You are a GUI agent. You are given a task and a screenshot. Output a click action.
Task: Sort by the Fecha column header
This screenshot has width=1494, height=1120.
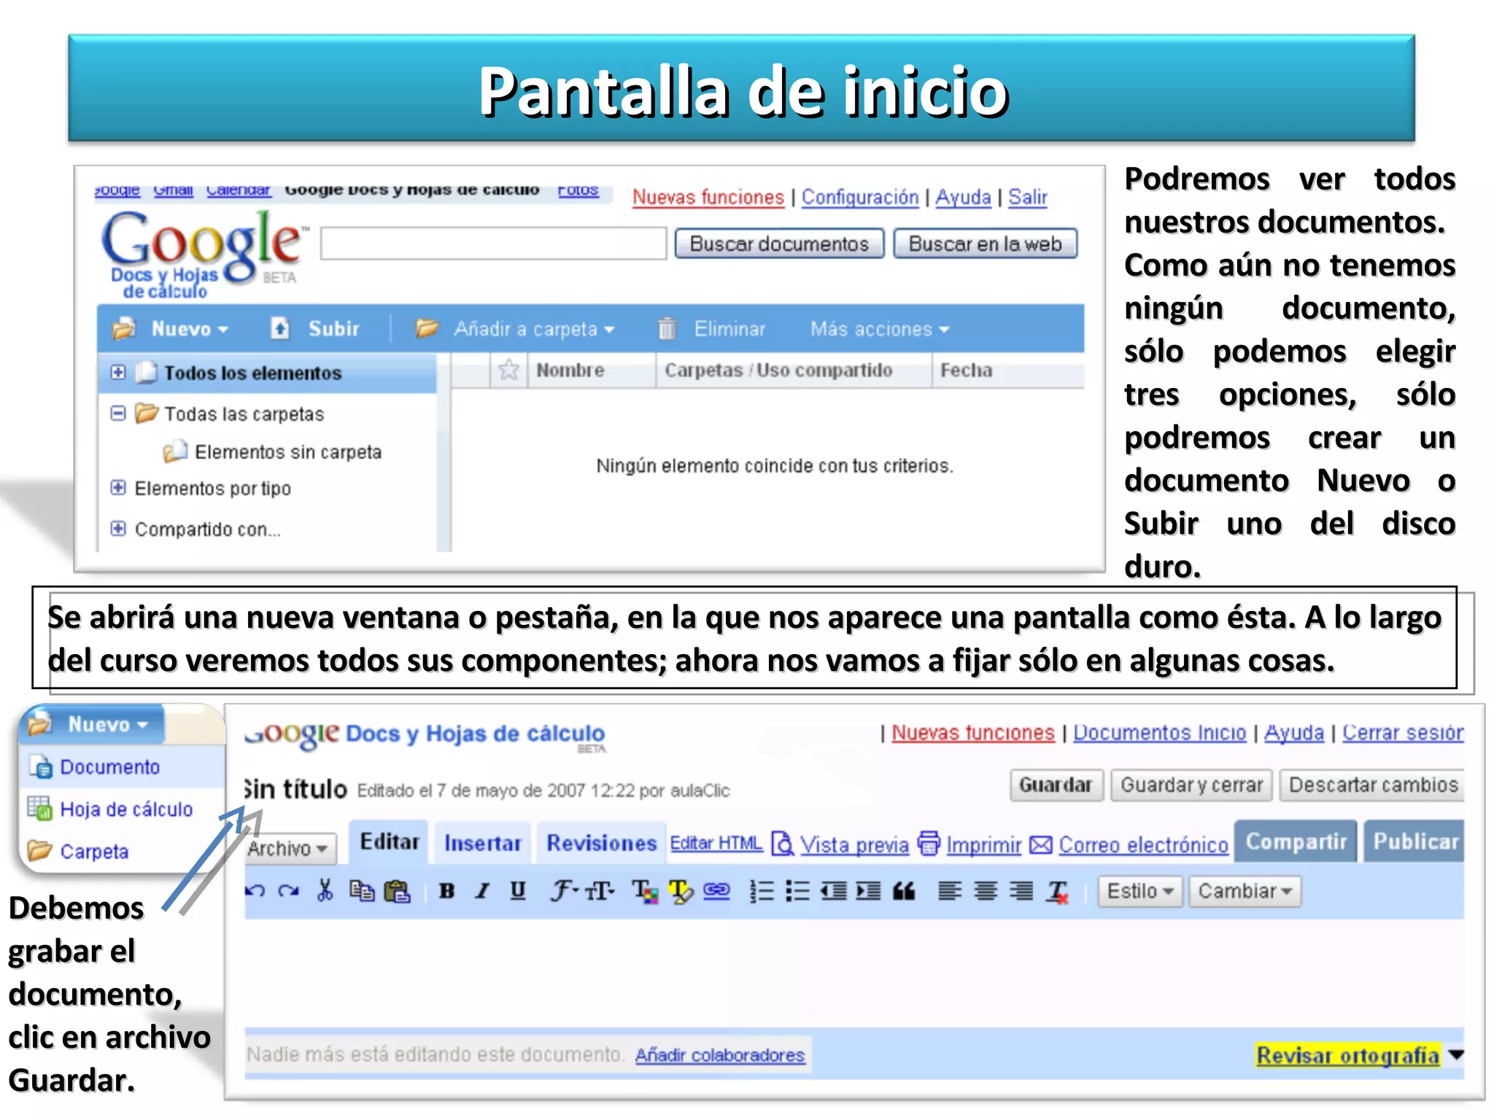[x=966, y=370]
